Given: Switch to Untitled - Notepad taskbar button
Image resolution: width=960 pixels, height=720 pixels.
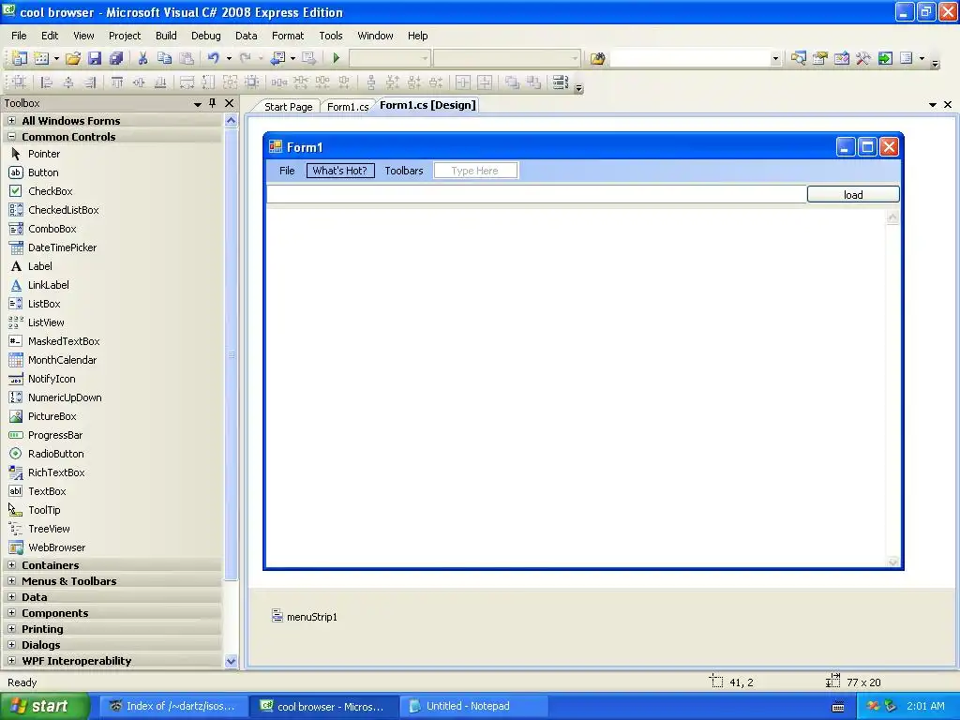Looking at the screenshot, I should [472, 706].
